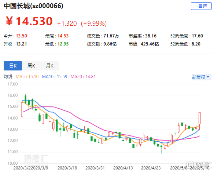Switch to the 月K monthly chart tab
214x171 pixels.
[49, 66]
